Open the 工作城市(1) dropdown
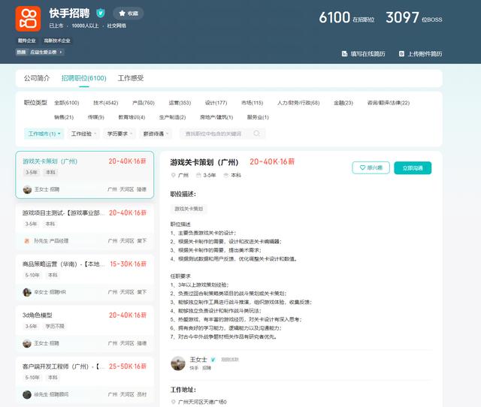This screenshot has height=407, width=481. 44,134
